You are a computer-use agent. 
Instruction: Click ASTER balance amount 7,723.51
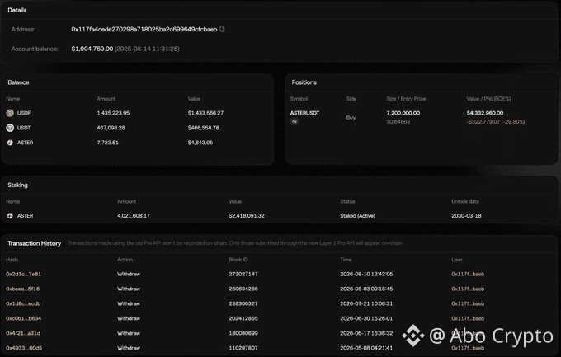point(108,143)
